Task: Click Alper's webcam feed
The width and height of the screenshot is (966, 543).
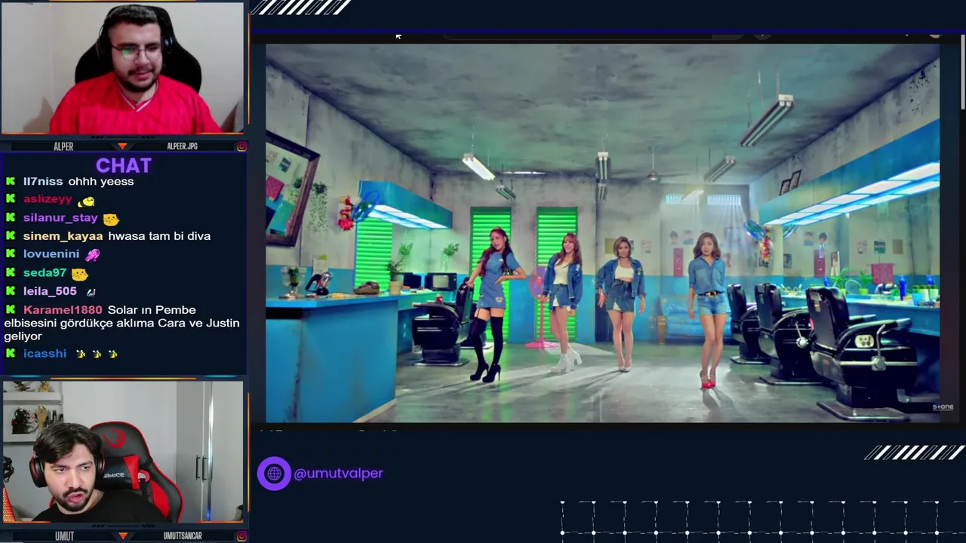Action: [x=122, y=68]
